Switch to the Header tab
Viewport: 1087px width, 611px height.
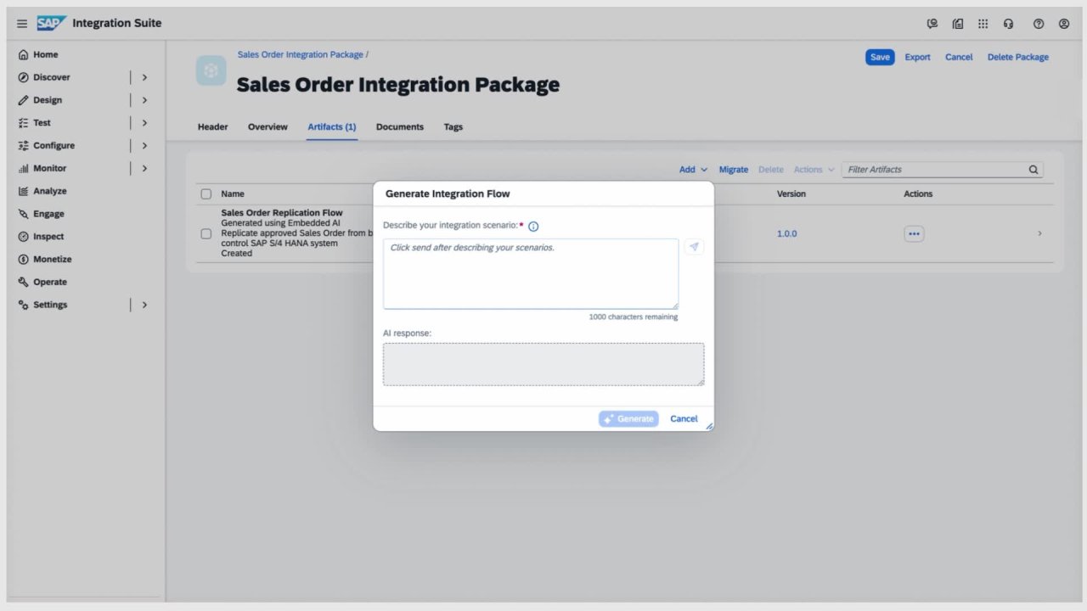click(213, 127)
